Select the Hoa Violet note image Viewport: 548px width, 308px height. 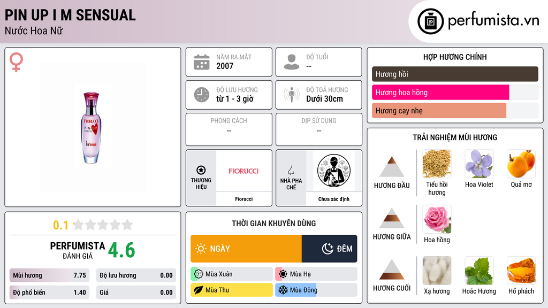[x=479, y=164]
